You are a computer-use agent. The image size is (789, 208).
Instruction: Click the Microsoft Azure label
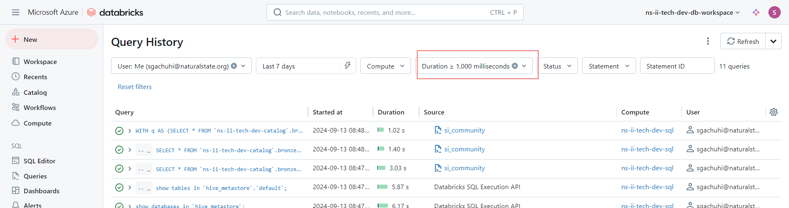(53, 12)
